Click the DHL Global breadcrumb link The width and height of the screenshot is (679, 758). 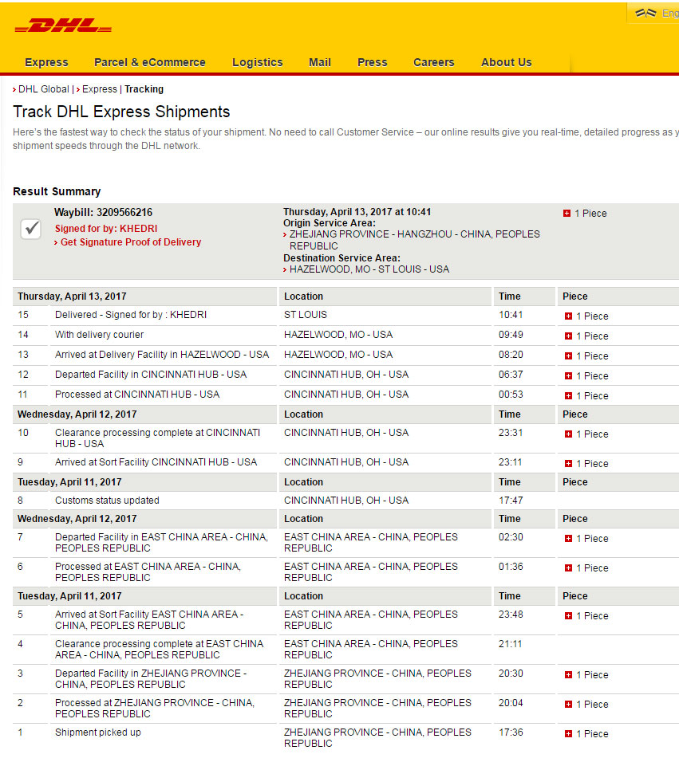(x=43, y=89)
